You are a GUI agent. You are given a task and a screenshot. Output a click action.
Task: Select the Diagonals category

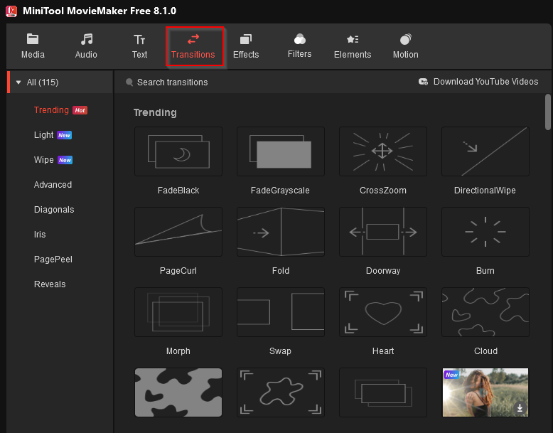click(54, 210)
